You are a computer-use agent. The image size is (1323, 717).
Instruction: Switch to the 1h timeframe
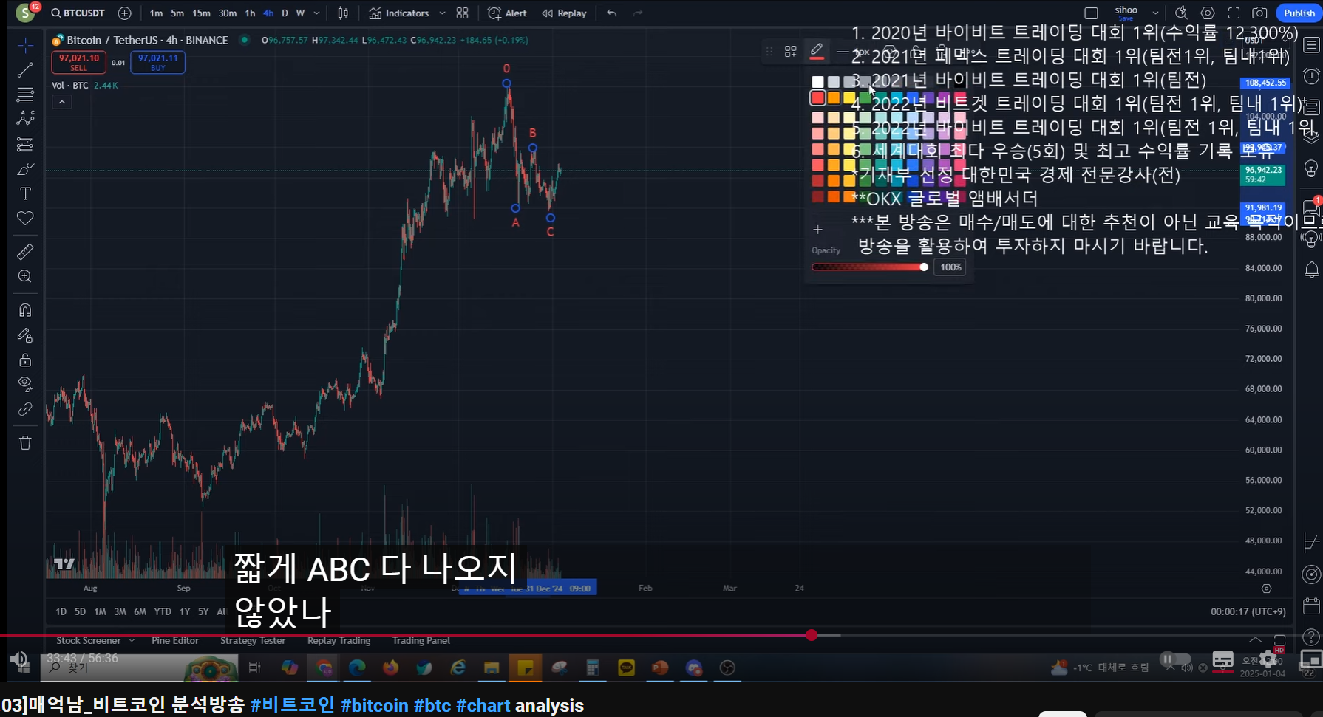(x=250, y=13)
